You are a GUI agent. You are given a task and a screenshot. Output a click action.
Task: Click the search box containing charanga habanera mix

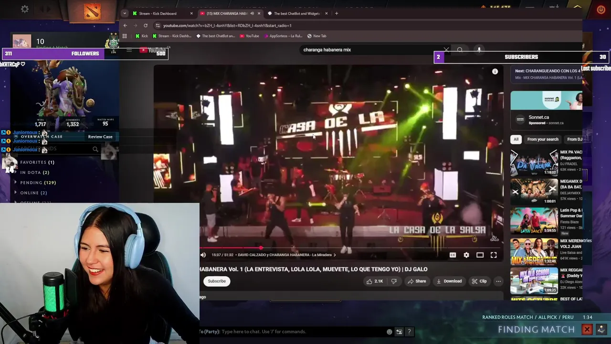(x=370, y=50)
